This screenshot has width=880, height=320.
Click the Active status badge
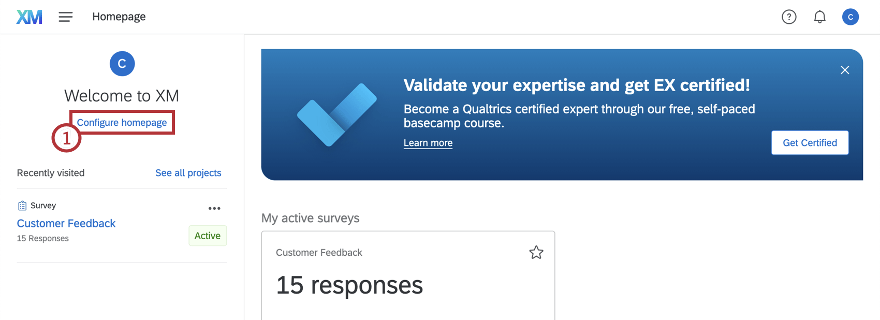[207, 236]
